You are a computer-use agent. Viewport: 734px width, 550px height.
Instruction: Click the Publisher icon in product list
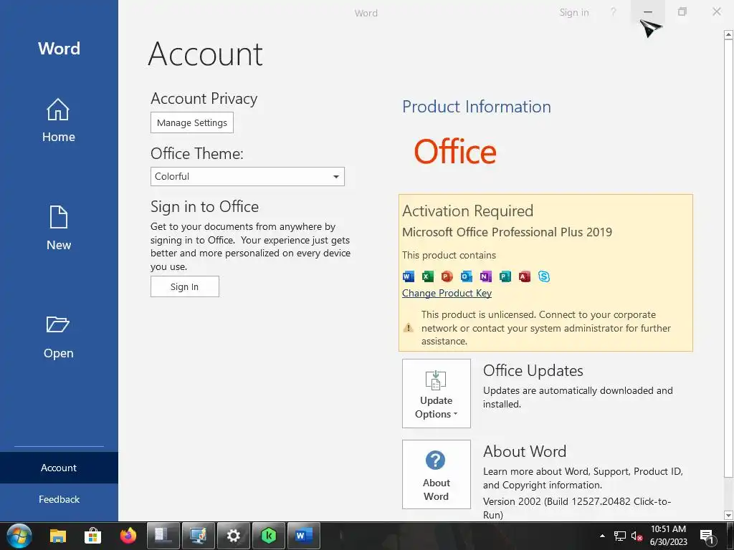tap(505, 276)
